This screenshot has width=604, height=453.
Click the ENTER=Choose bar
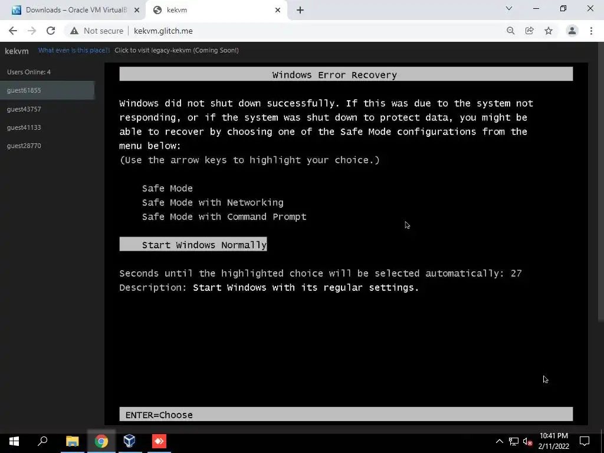click(346, 415)
